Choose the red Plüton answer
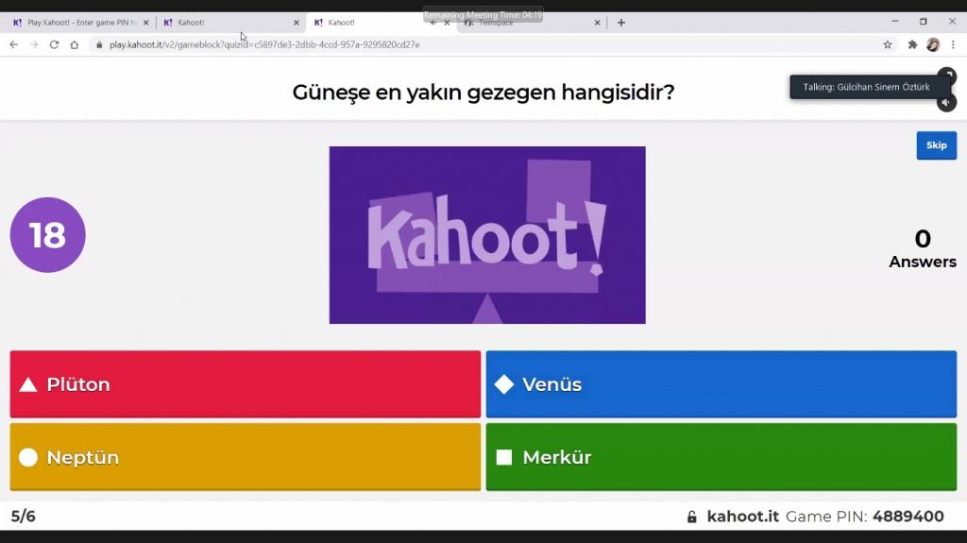 [245, 384]
